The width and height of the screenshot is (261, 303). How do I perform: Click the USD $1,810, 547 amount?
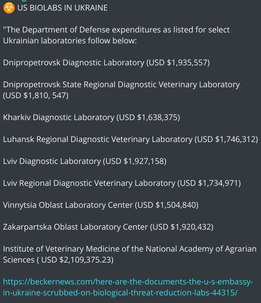point(35,95)
